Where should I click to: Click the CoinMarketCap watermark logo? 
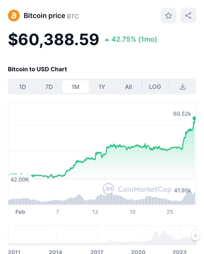point(109,189)
